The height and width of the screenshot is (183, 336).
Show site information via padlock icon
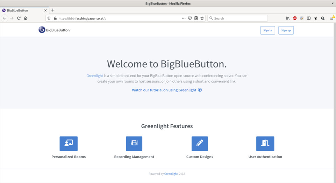tap(55, 18)
